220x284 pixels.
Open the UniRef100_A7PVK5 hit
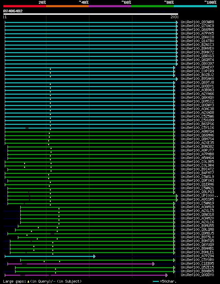[x=197, y=34]
